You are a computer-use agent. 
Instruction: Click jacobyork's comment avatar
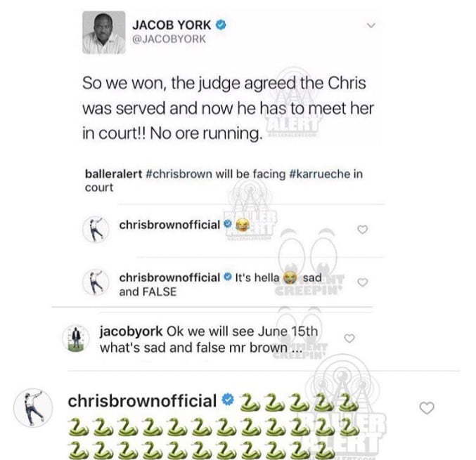pyautogui.click(x=76, y=339)
